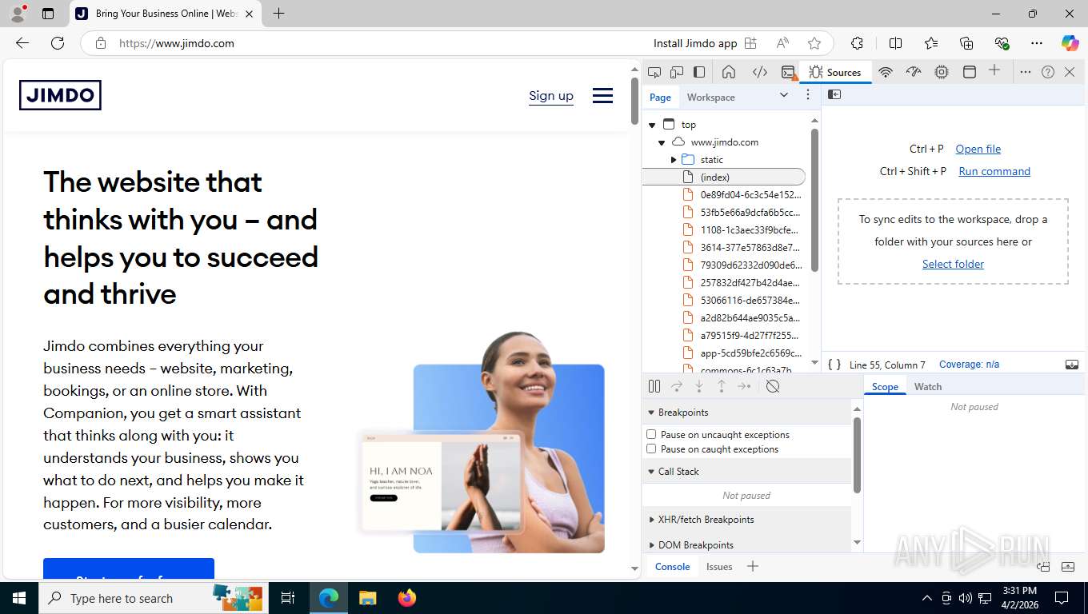The height and width of the screenshot is (614, 1088).
Task: Expand XHR/fetch Breakpoints section
Action: pos(746,520)
